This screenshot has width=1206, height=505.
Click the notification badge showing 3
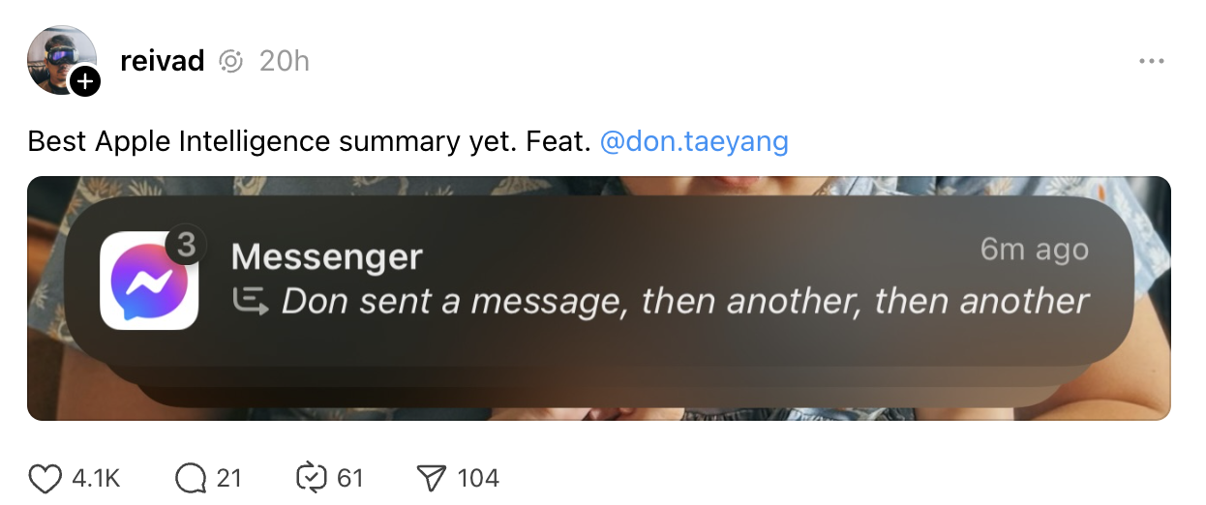click(x=185, y=246)
